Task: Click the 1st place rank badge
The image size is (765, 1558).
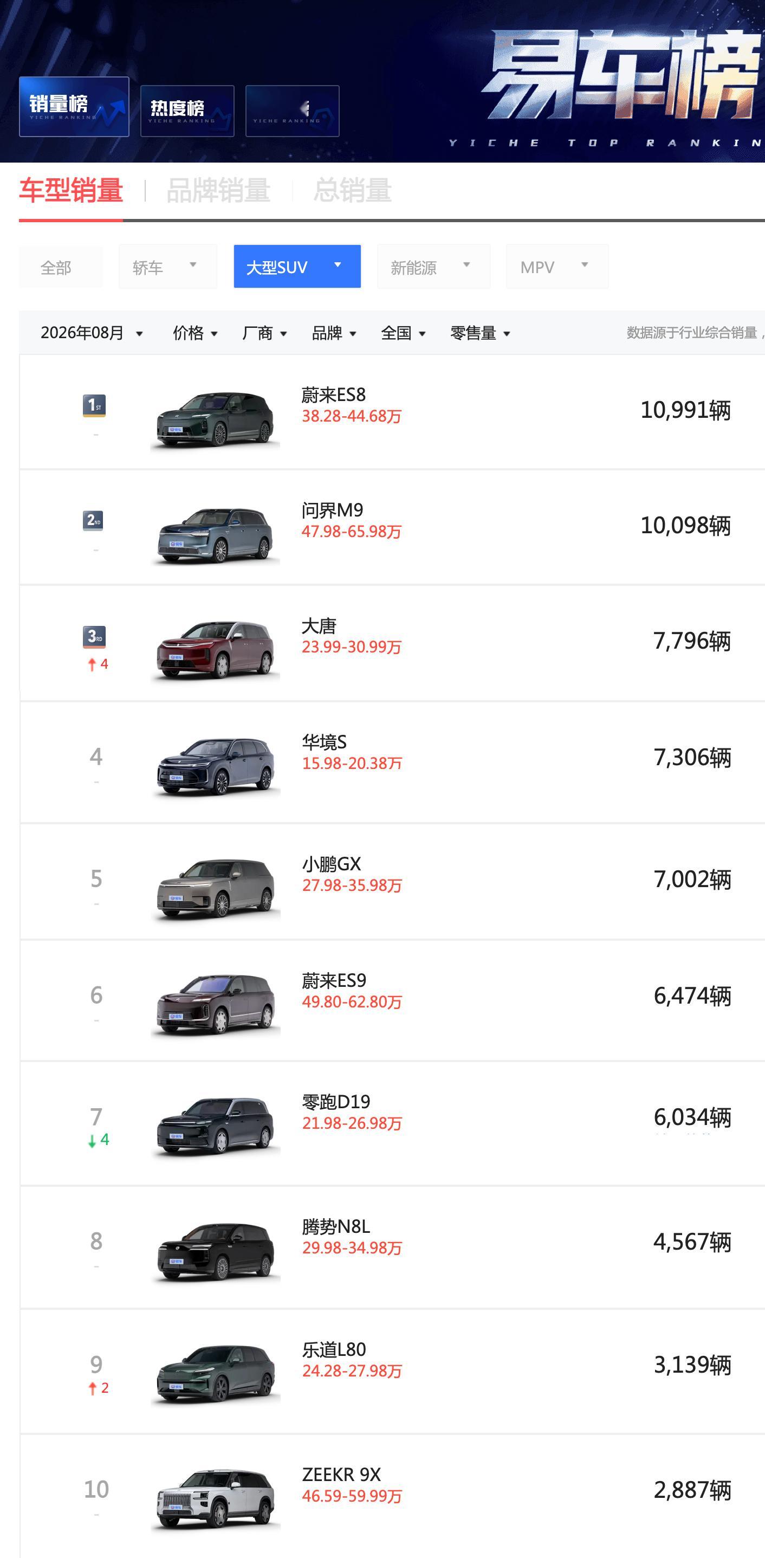Action: click(x=94, y=405)
